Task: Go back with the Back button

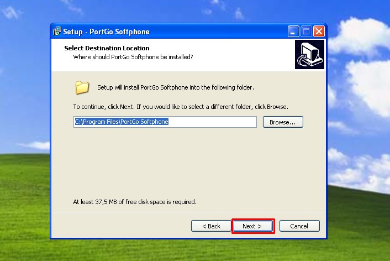Action: pyautogui.click(x=211, y=226)
